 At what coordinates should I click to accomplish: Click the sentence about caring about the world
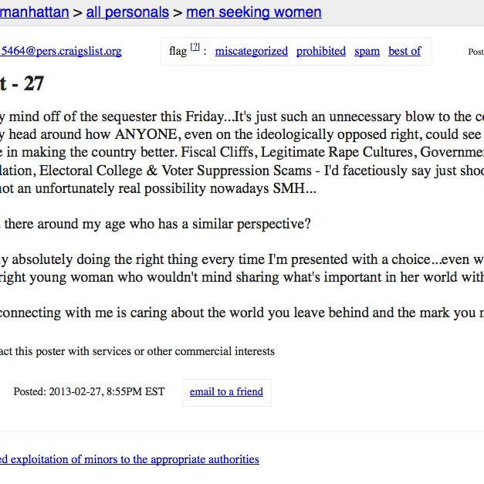click(x=242, y=313)
